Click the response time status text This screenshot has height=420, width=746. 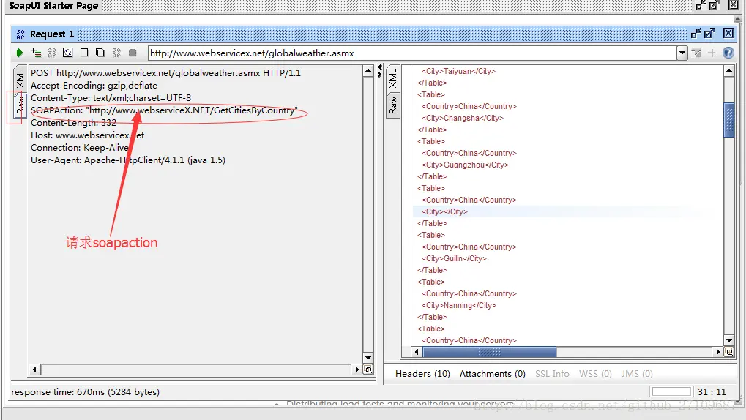coord(85,392)
